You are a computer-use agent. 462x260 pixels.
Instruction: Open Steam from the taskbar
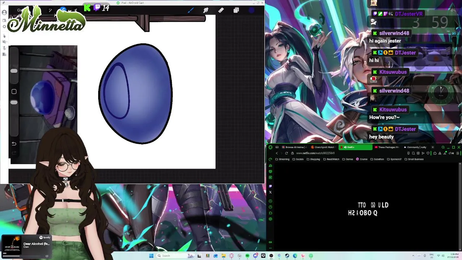(287, 256)
